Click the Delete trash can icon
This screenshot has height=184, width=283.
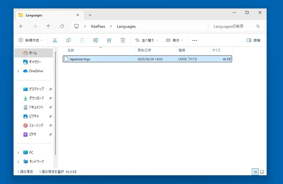(123, 40)
